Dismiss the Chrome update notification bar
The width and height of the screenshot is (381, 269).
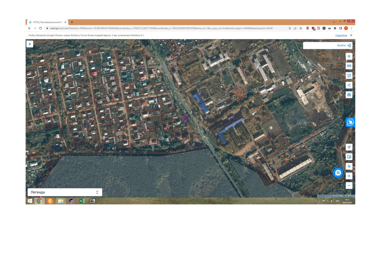click(351, 35)
